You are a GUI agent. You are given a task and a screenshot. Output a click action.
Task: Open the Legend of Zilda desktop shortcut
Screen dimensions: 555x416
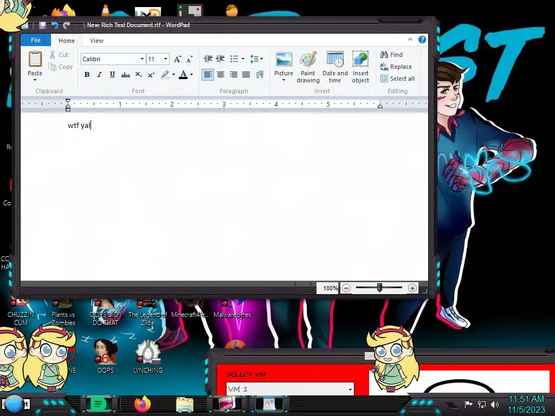click(147, 313)
